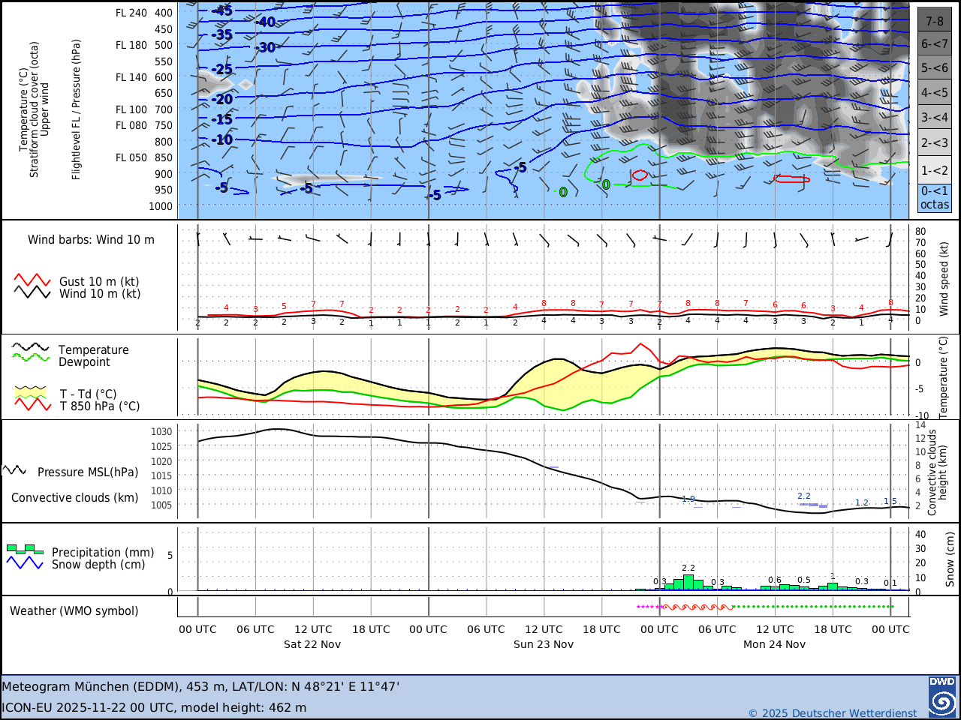Select the 6-<7 cloud cover swatch
The height and width of the screenshot is (720, 961).
coord(935,43)
